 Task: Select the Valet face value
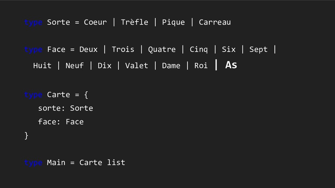click(x=136, y=65)
